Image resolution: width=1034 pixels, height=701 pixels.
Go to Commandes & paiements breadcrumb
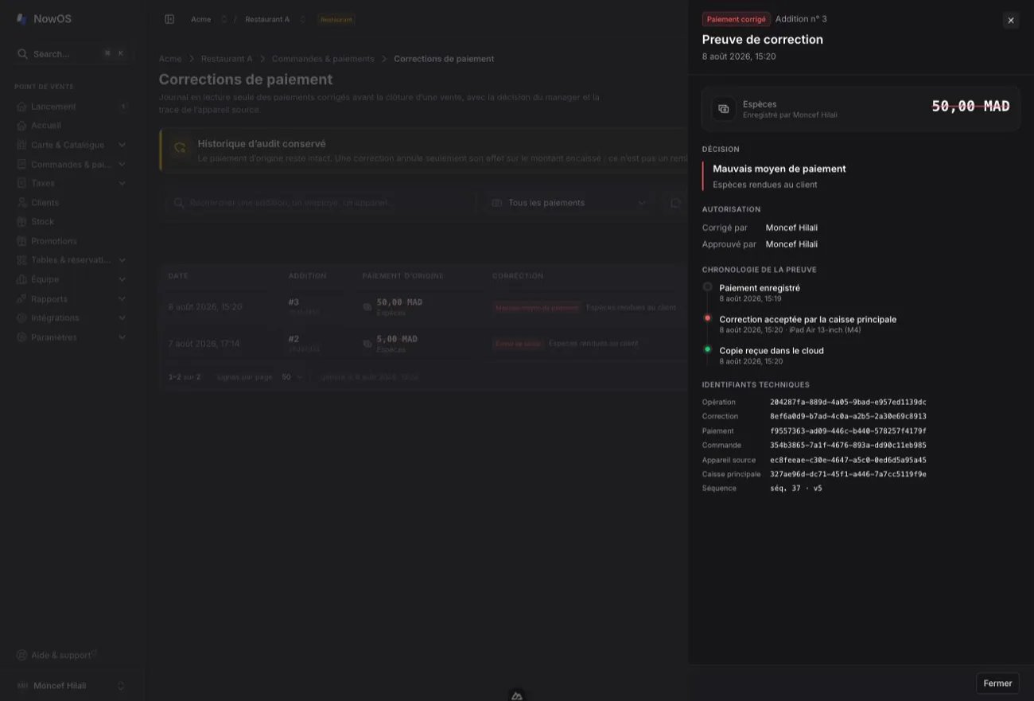pyautogui.click(x=323, y=59)
